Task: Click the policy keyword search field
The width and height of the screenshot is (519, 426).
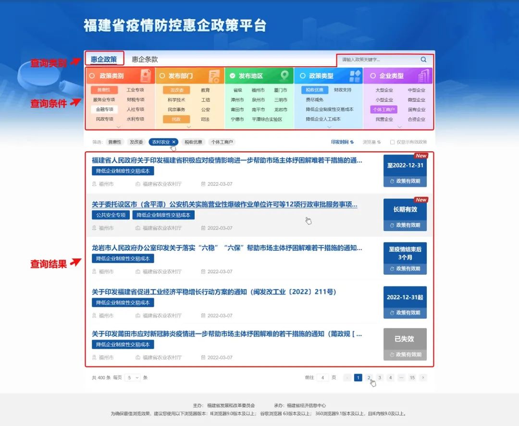Action: [377, 60]
